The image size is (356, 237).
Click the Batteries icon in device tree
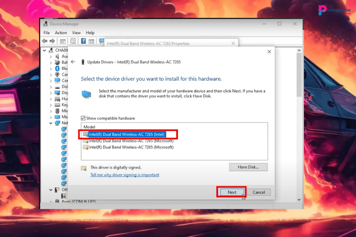(x=57, y=63)
